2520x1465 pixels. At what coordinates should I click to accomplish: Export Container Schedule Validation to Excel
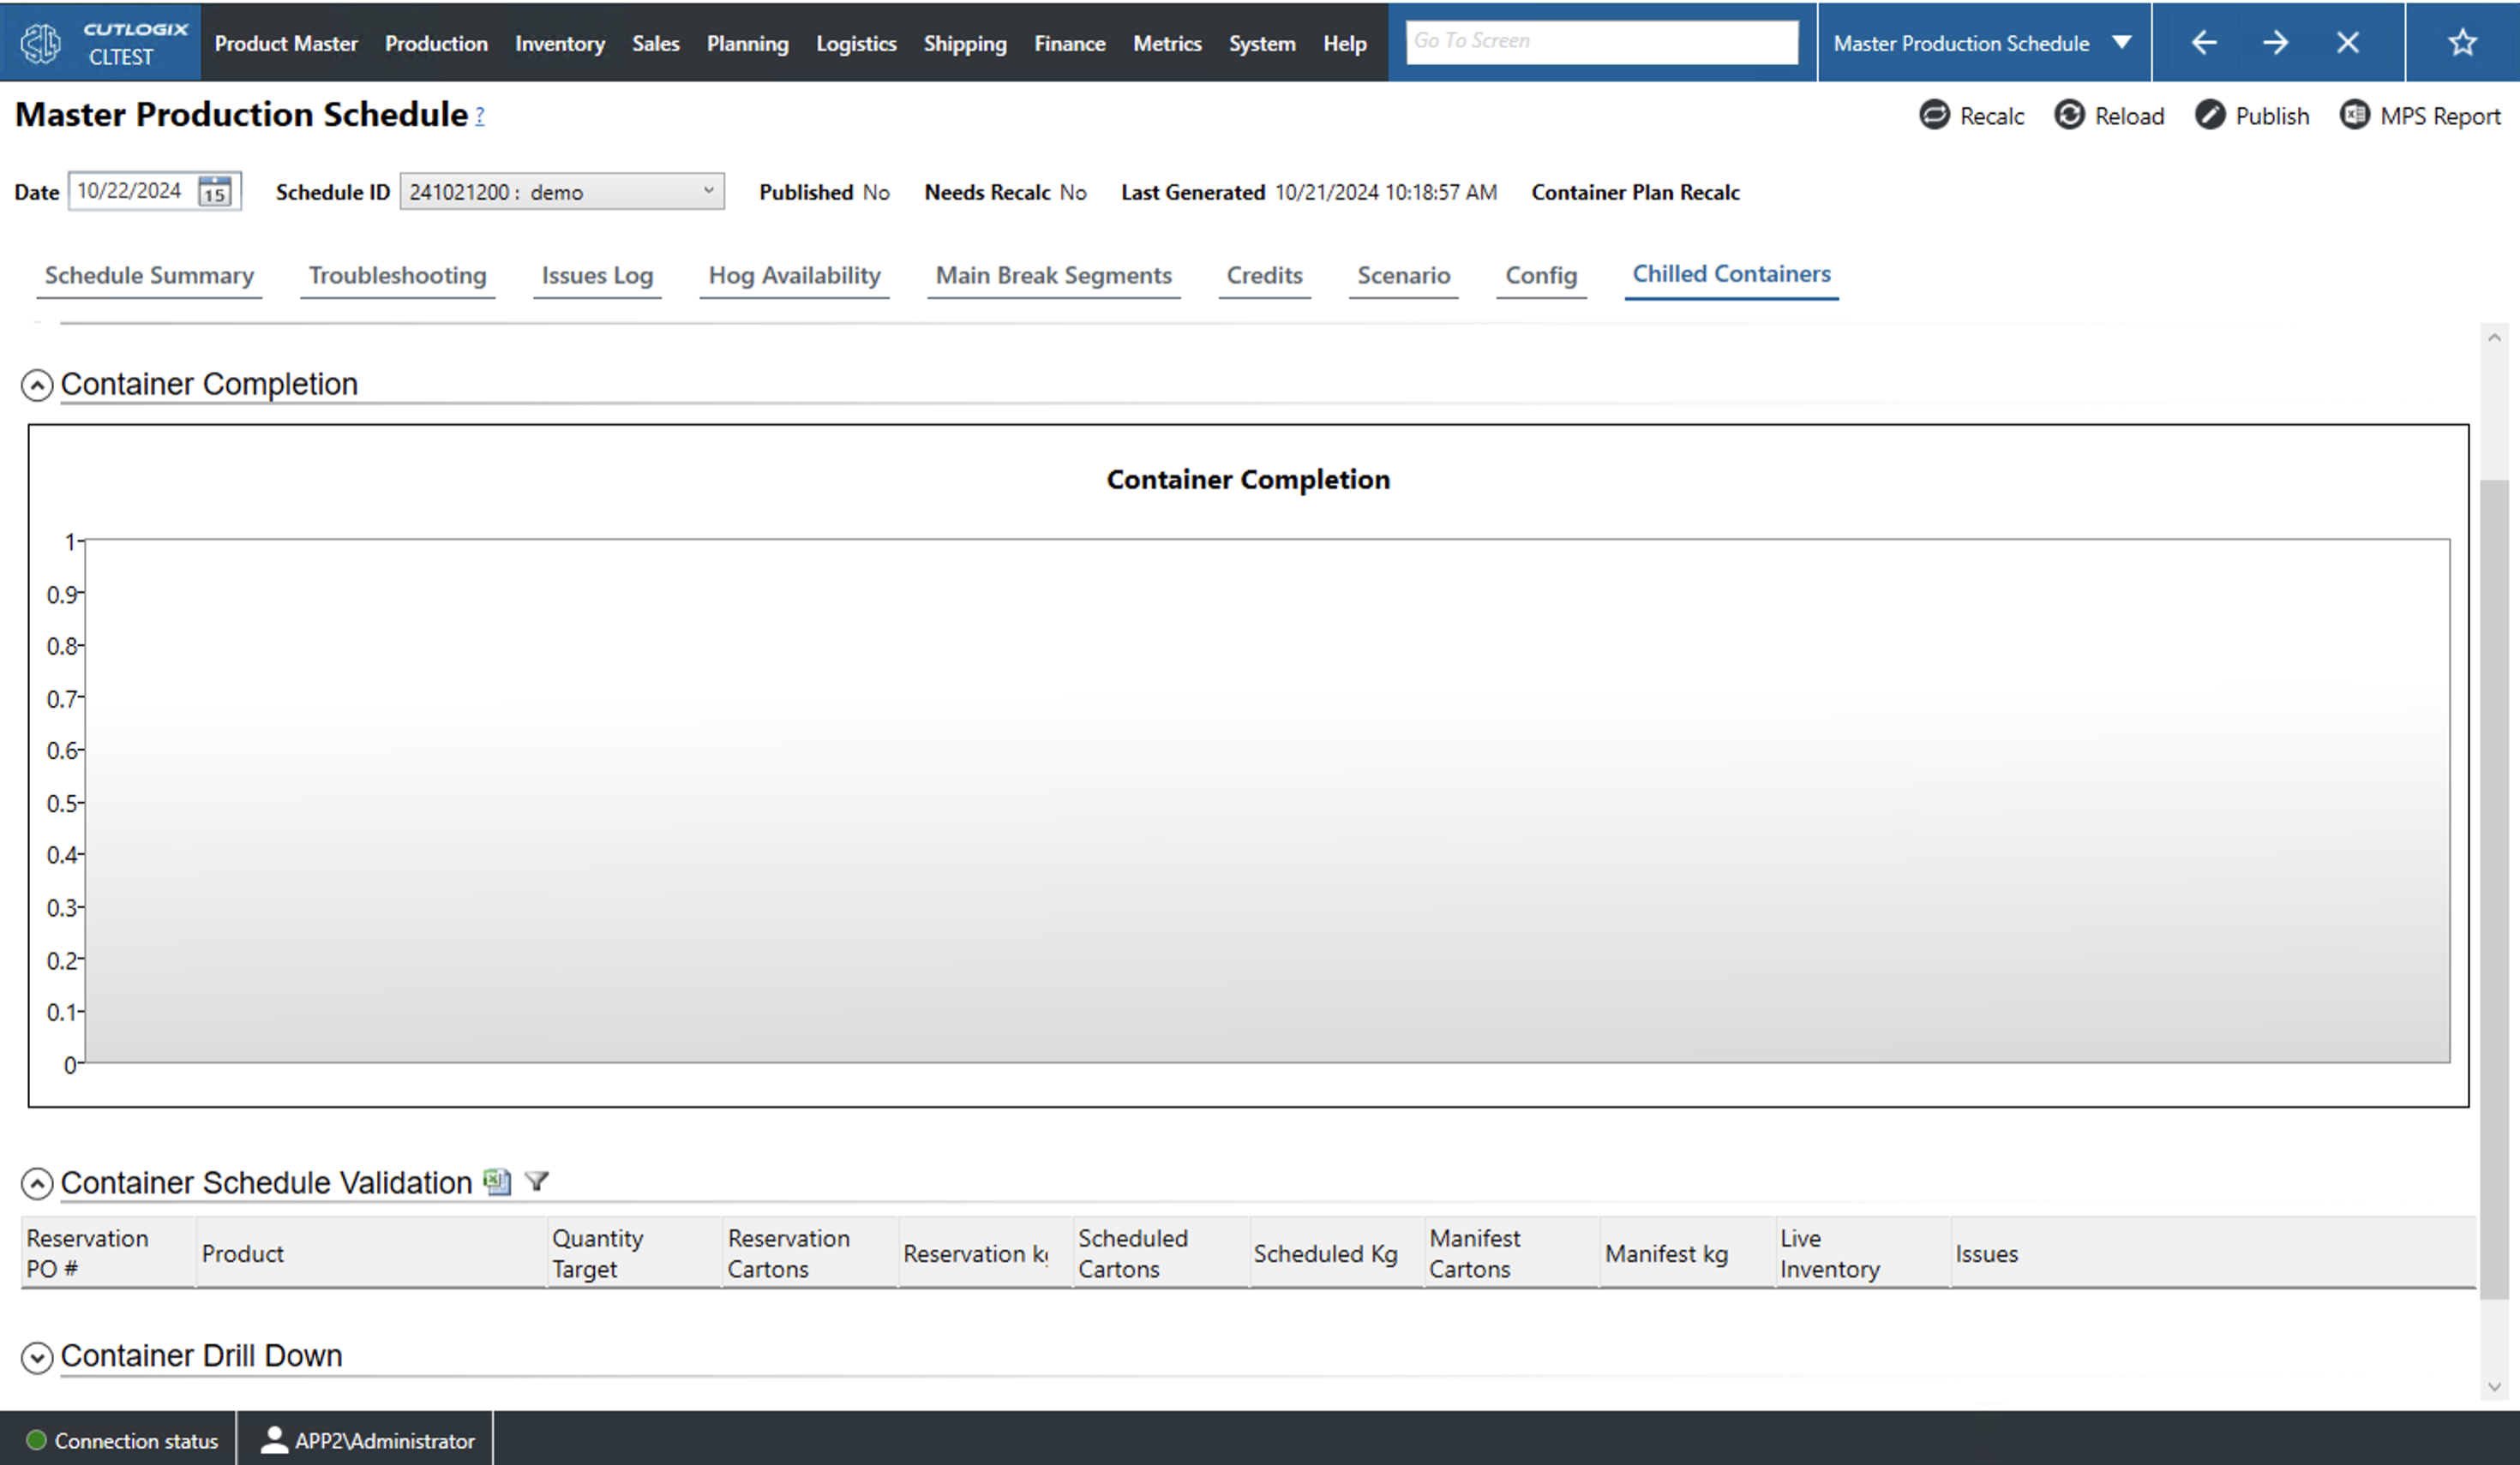(x=497, y=1181)
